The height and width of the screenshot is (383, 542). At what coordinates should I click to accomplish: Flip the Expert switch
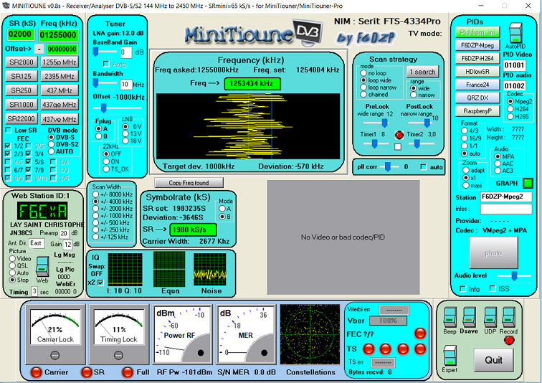point(450,355)
